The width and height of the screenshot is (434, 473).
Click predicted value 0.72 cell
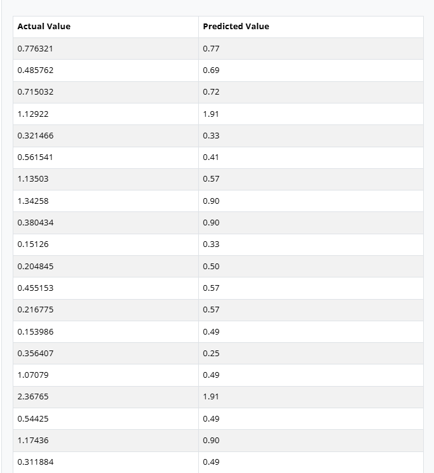pyautogui.click(x=212, y=92)
